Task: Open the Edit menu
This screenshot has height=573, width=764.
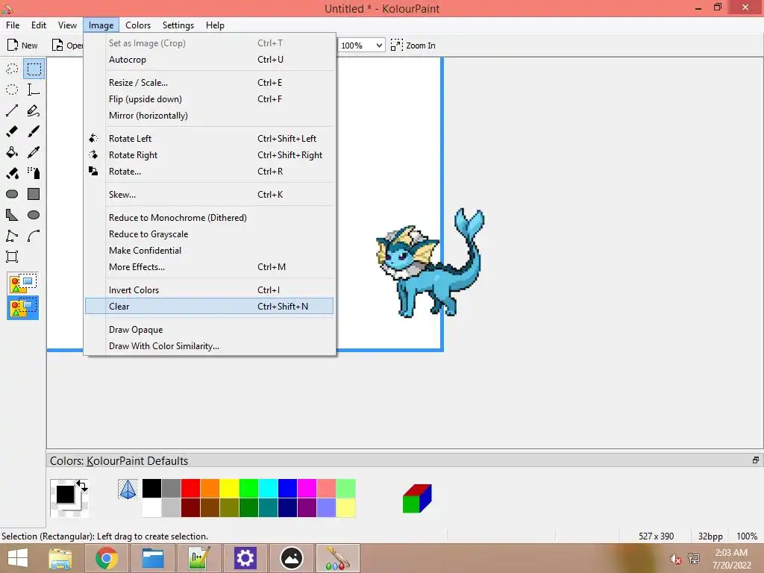Action: coord(39,25)
